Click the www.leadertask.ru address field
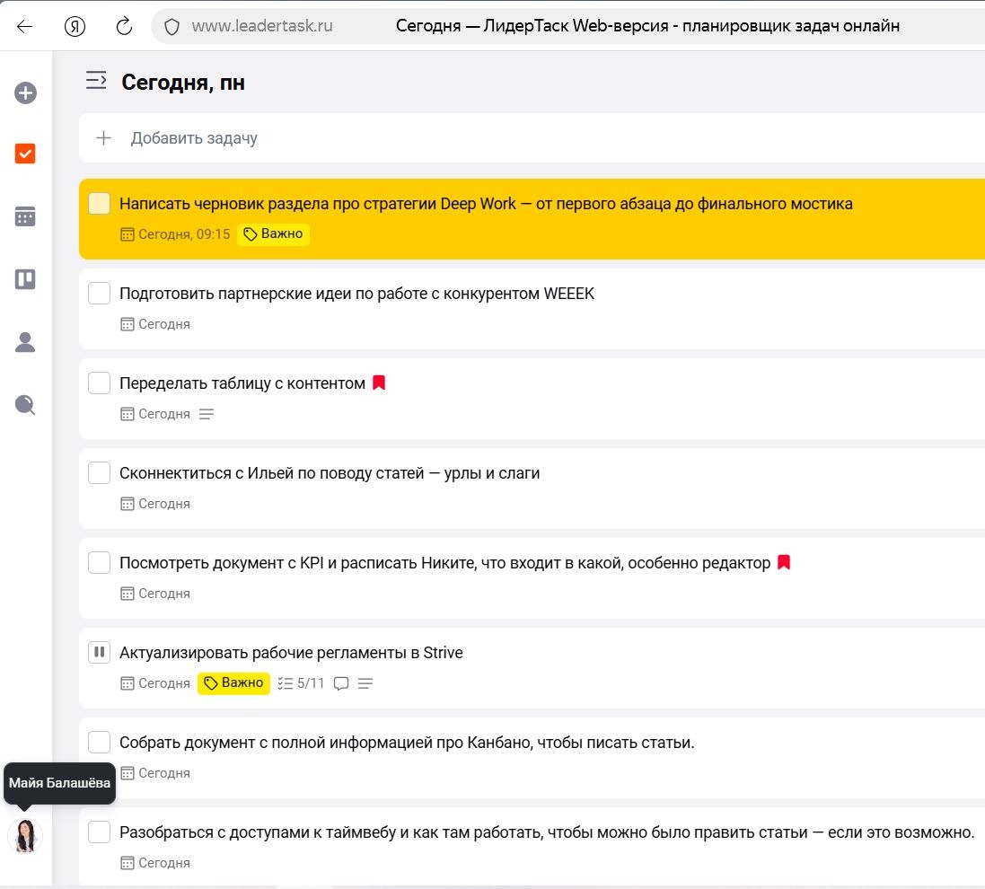Image resolution: width=985 pixels, height=889 pixels. pyautogui.click(x=262, y=26)
